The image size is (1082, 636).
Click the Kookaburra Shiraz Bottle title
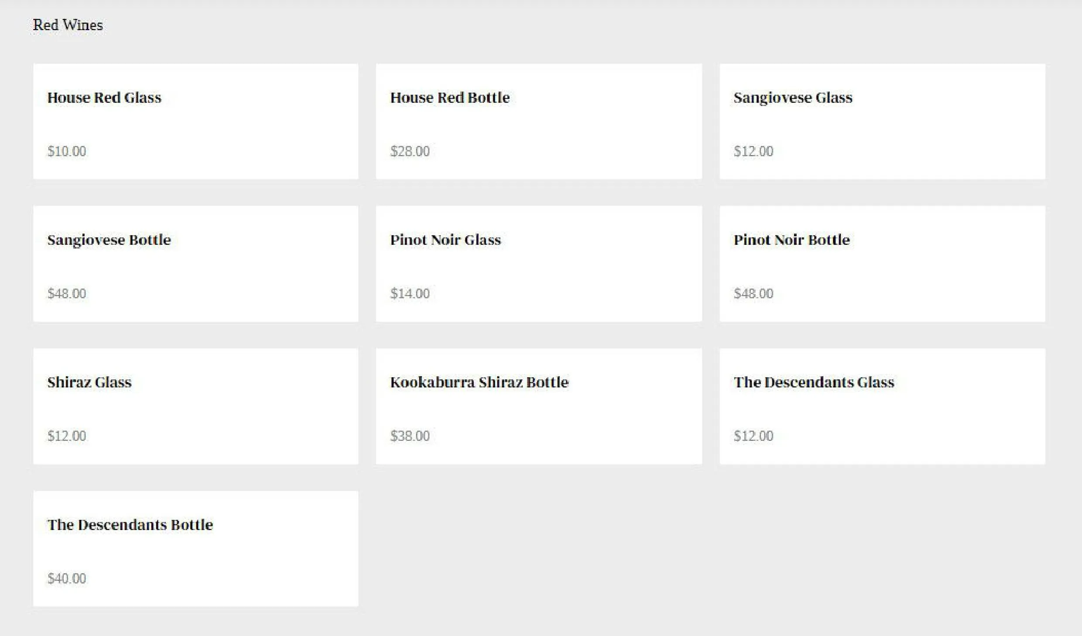(479, 382)
